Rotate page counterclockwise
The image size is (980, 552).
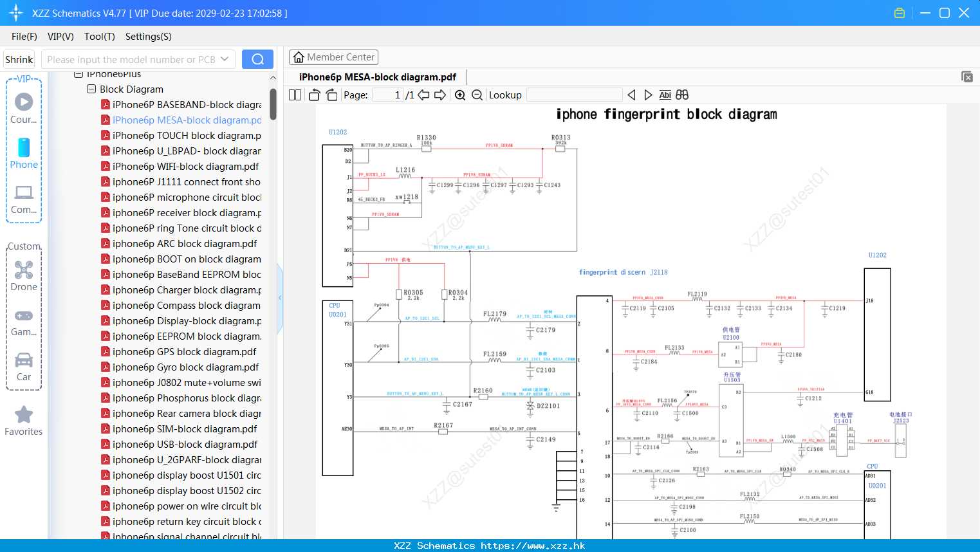(x=314, y=95)
